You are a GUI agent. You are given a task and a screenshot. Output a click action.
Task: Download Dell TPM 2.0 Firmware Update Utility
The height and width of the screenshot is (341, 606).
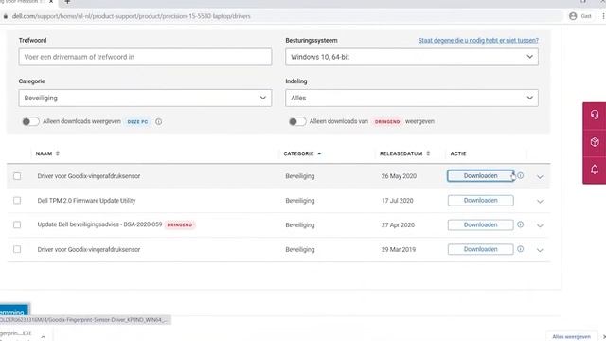click(x=480, y=200)
